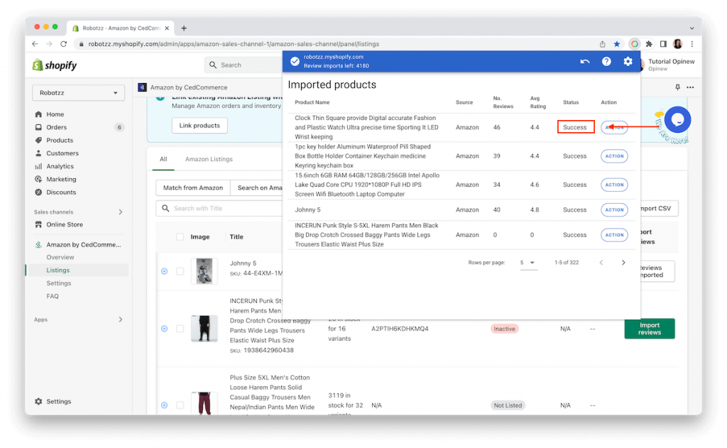Tick the checkbox for the Johnny 5 listing

click(x=180, y=271)
